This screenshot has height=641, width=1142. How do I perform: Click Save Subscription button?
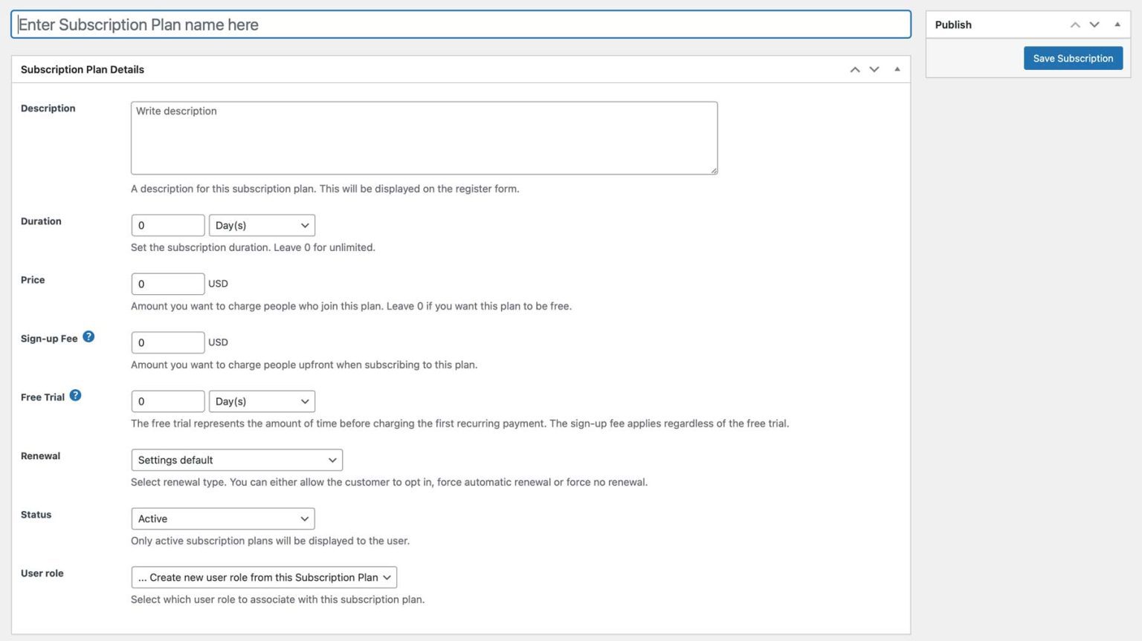click(1073, 58)
